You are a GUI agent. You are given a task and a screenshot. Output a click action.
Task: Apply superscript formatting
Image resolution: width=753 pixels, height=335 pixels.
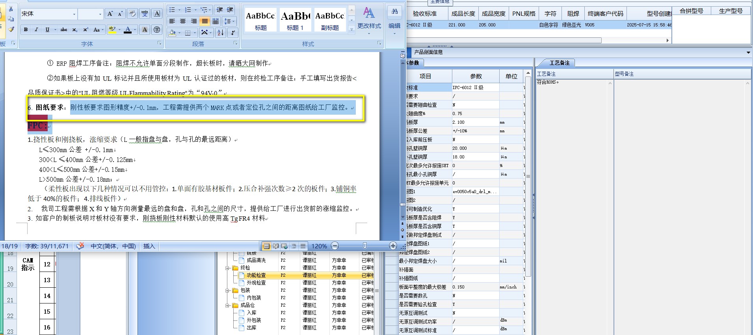86,30
